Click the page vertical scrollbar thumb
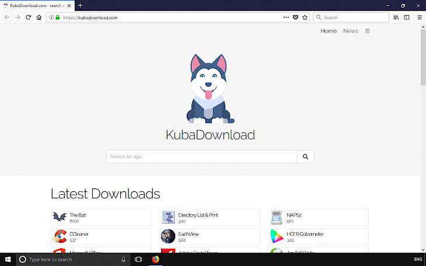Screen dimensions: 426x266 tap(423, 58)
